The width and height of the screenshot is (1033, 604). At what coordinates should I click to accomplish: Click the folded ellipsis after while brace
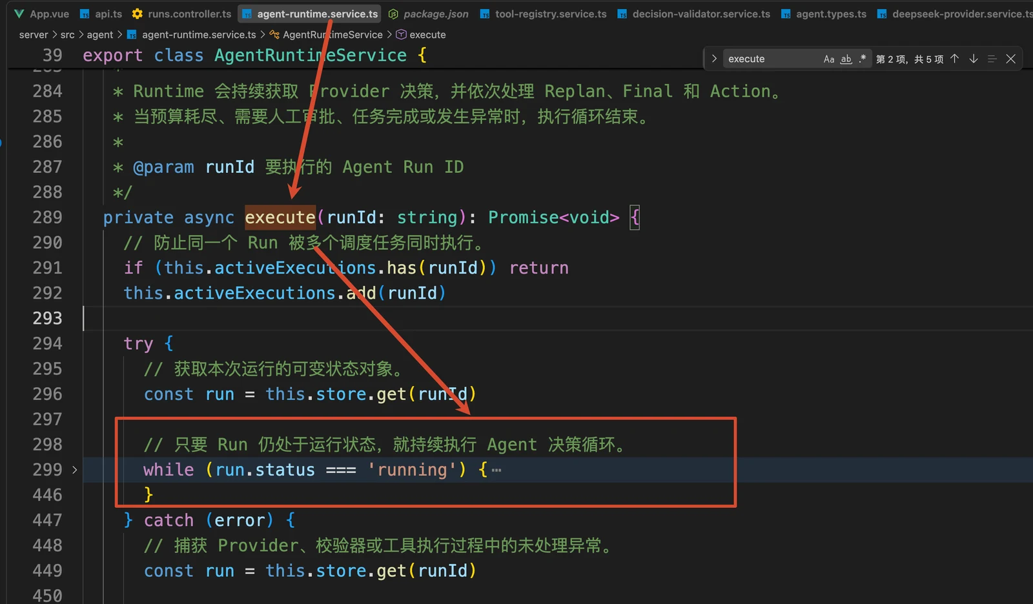click(496, 470)
